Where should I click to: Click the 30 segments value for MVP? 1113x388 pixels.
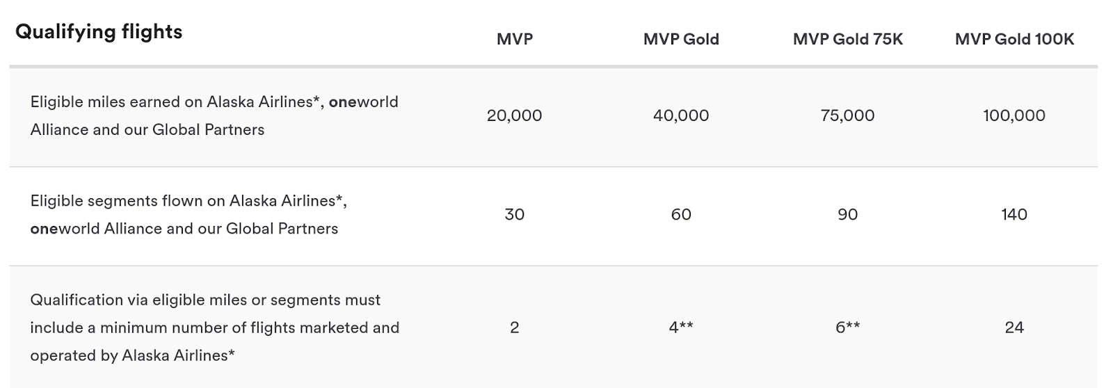click(515, 214)
